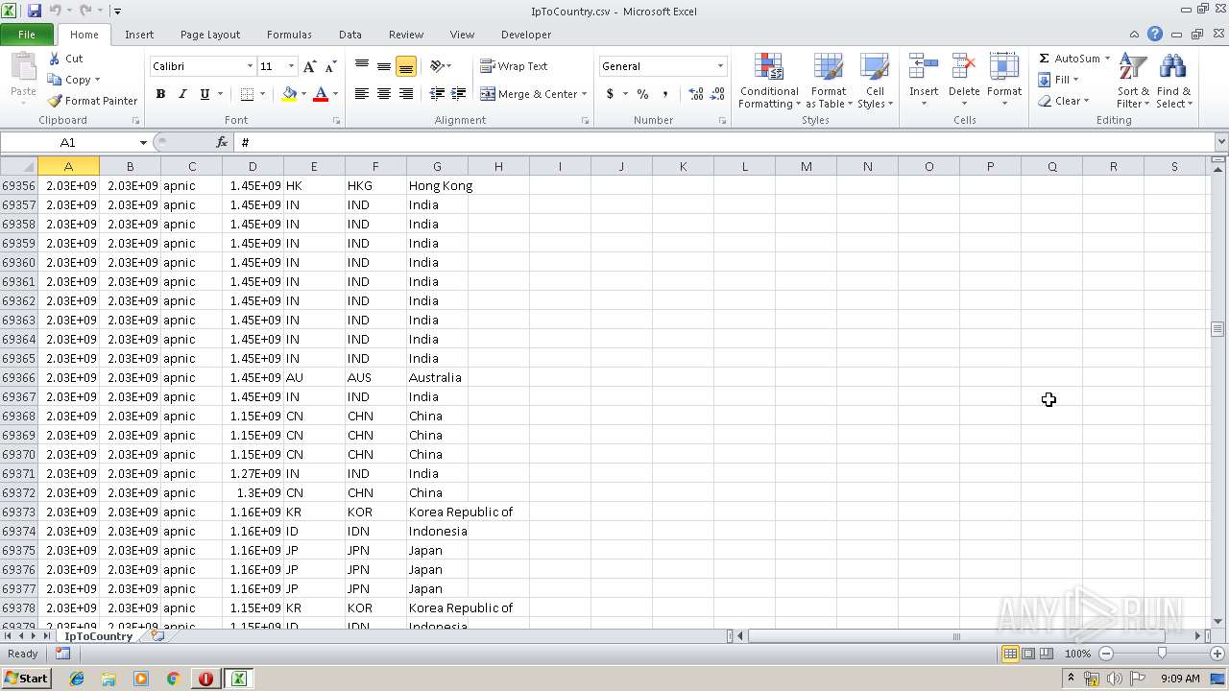Viewport: 1229px width, 691px height.
Task: Select the IpToCountry sheet tab
Action: click(x=98, y=636)
